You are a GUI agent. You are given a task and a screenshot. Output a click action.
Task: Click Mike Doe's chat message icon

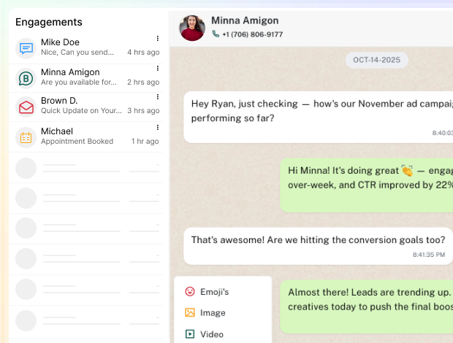26,48
